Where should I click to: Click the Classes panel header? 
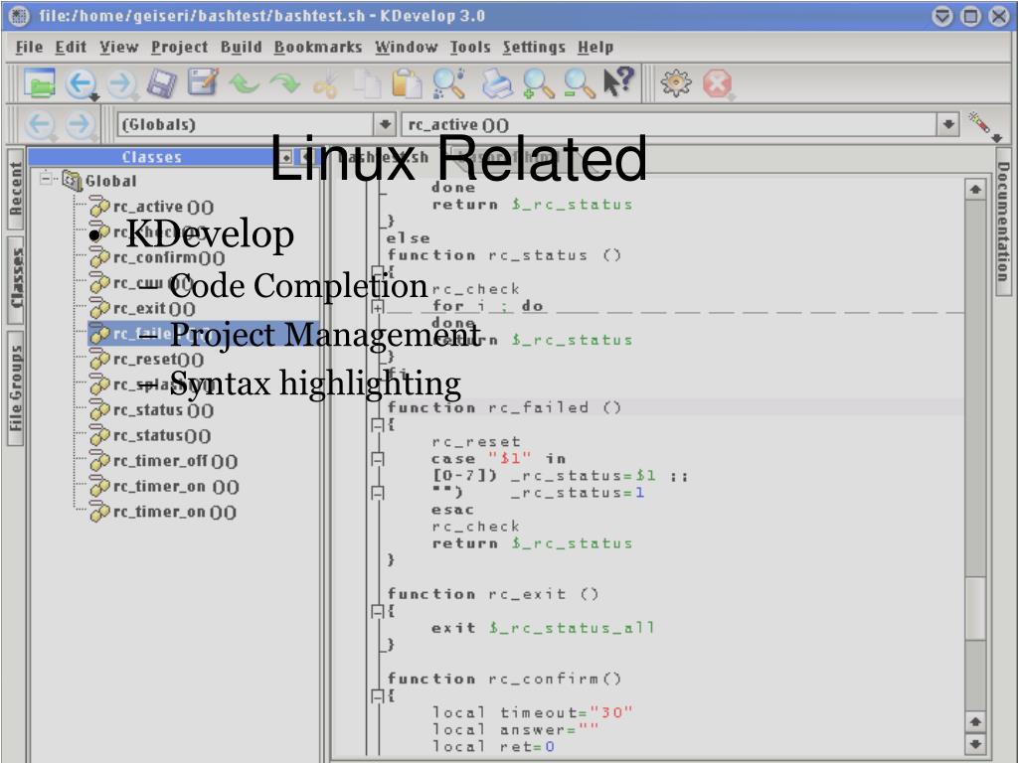coord(152,157)
